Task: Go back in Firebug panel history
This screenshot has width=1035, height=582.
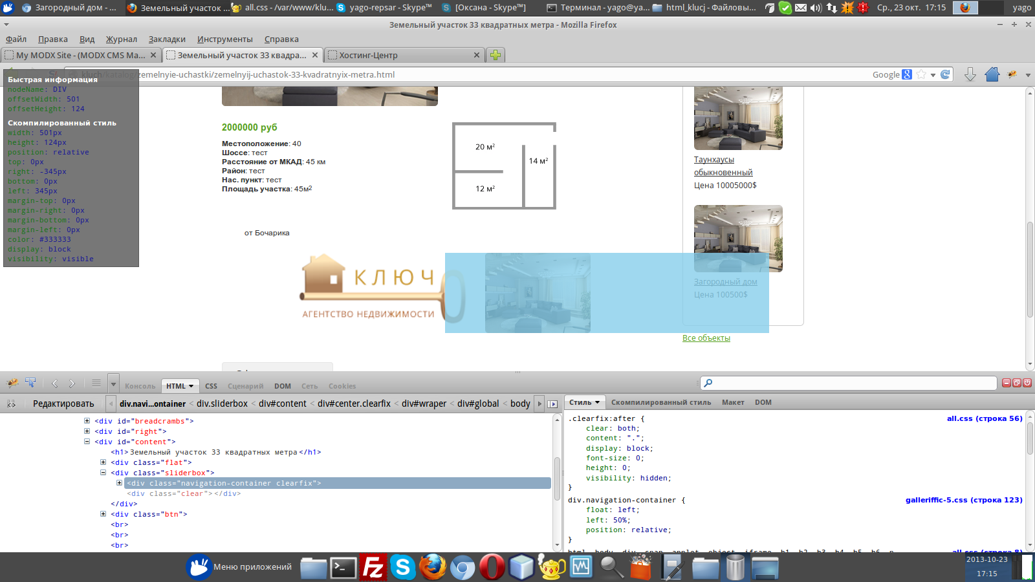Action: [x=55, y=383]
